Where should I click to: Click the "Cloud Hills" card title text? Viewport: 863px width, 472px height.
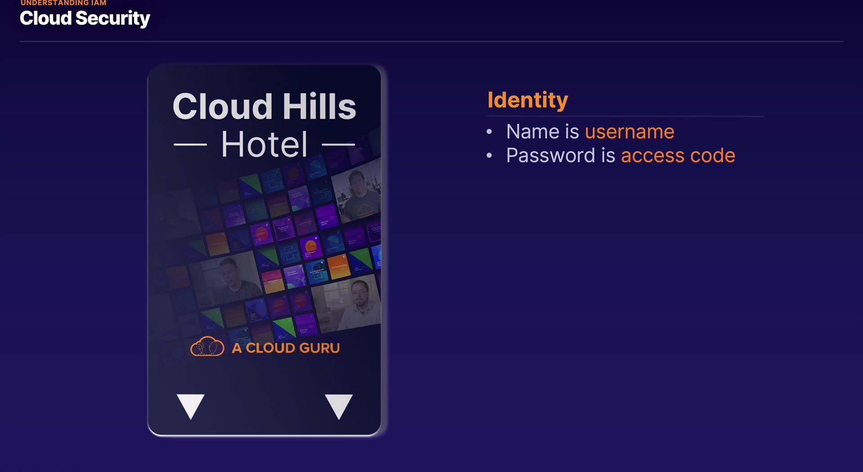click(264, 107)
